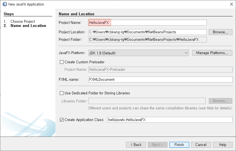This screenshot has width=236, height=151.
Task: Click the application class name field
Action: point(170,120)
